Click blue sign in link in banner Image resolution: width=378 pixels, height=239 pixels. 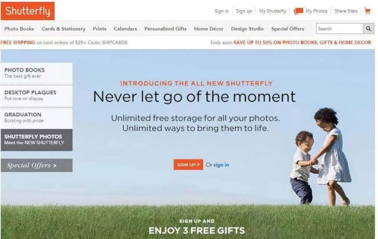221,165
